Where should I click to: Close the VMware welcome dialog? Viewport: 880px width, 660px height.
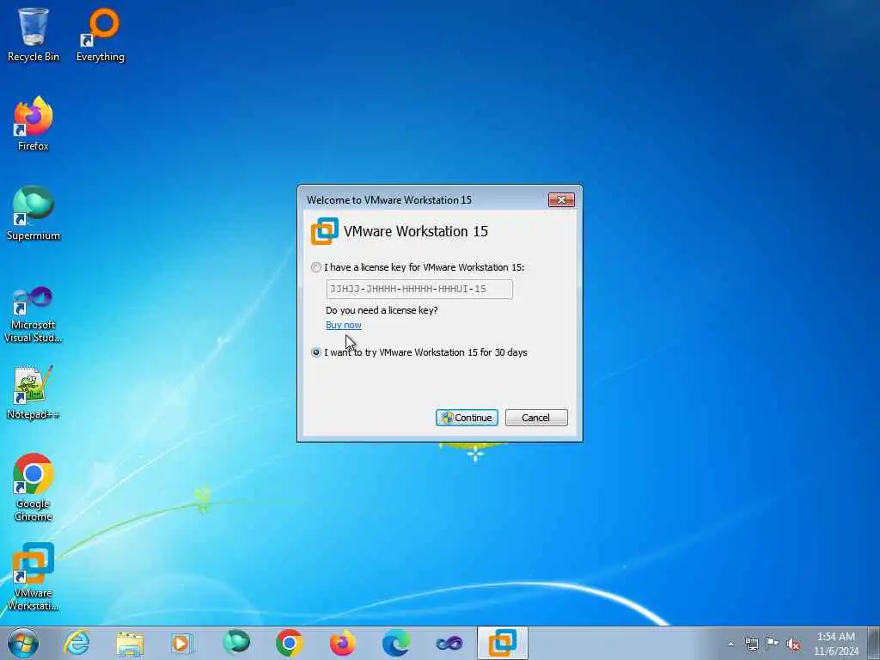pos(561,199)
